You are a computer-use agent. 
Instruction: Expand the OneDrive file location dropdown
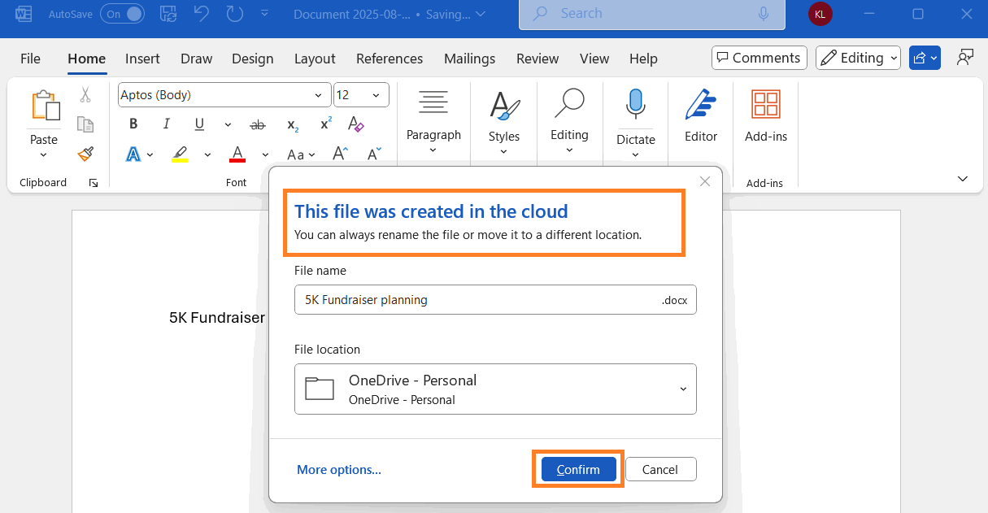coord(682,389)
